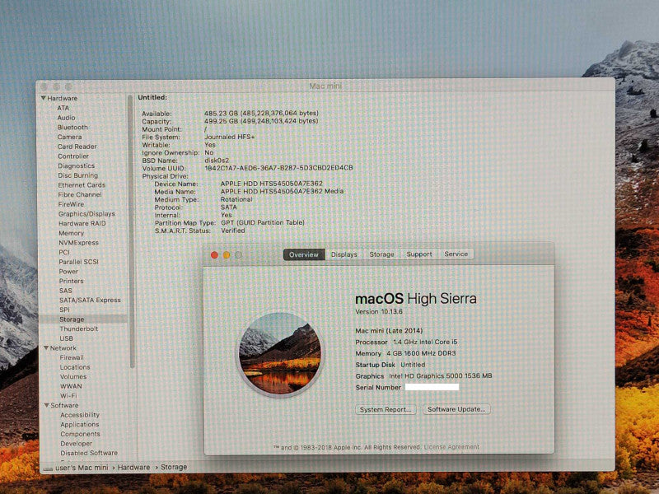Viewport: 659px width, 494px height.
Task: Click the System Report... button
Action: [x=386, y=409]
